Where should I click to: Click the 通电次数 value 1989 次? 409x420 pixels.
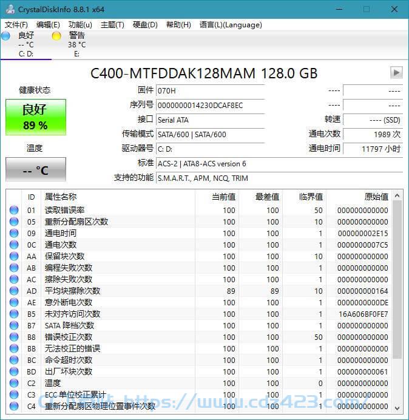[x=373, y=134]
